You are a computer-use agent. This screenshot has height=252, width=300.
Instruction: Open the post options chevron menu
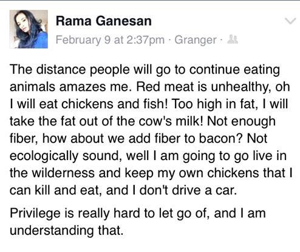click(290, 21)
